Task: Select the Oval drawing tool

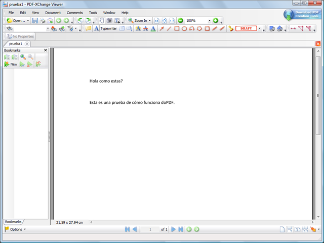Action: 184,28
